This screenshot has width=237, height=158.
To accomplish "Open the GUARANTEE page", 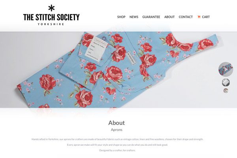I will pyautogui.click(x=151, y=17).
